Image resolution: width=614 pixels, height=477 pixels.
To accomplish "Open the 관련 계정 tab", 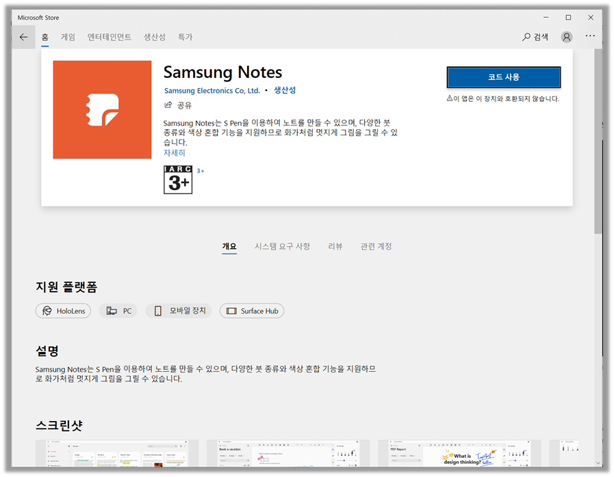I will tap(376, 246).
